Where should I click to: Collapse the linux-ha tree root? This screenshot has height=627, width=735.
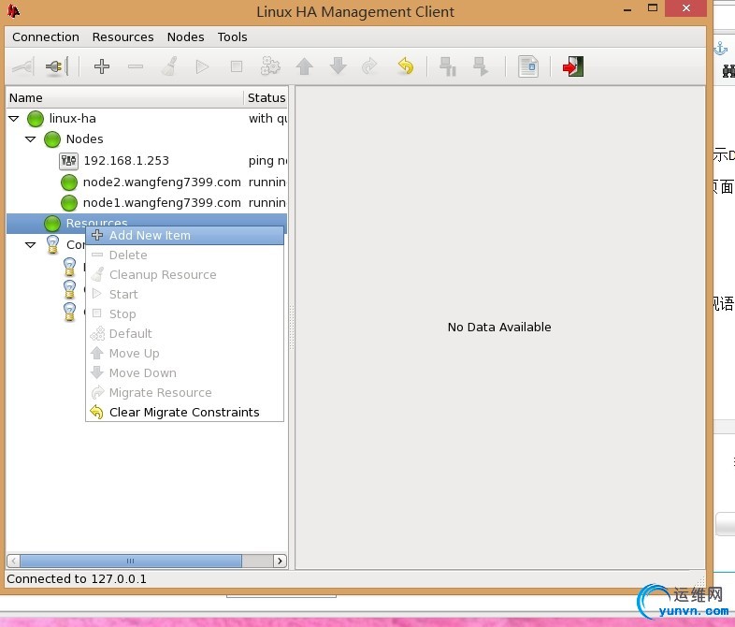(x=14, y=119)
